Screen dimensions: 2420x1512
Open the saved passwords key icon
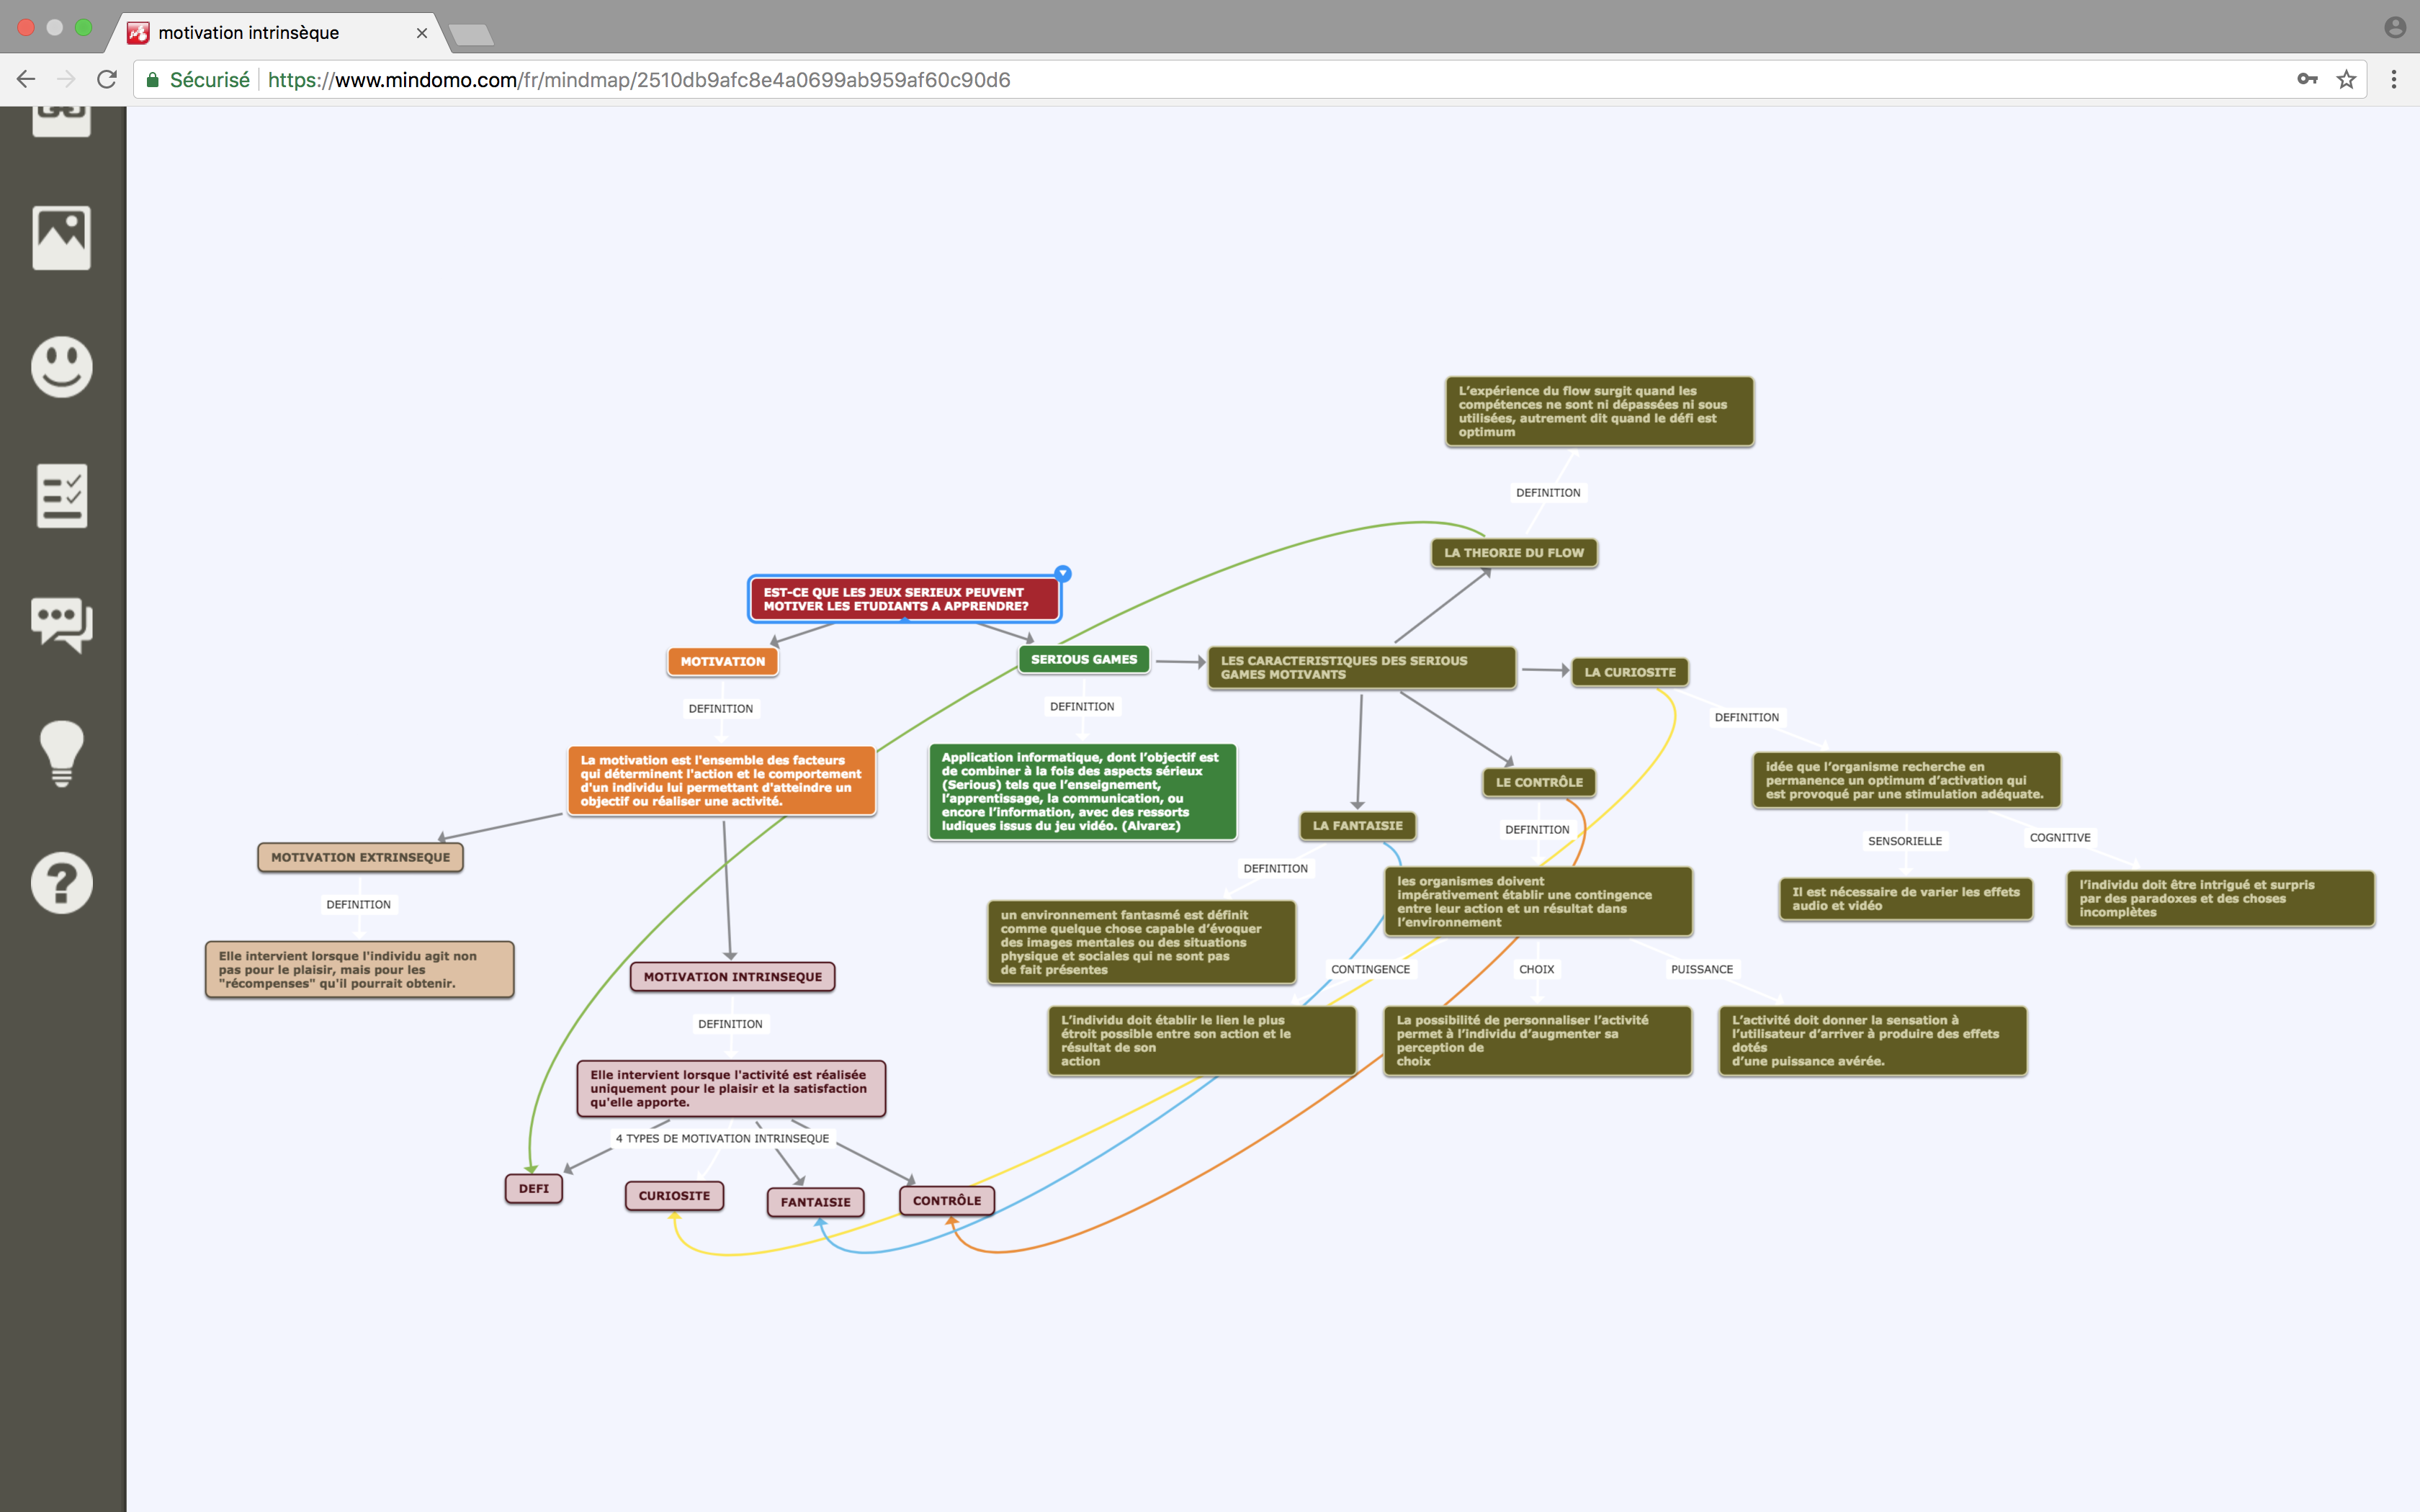[x=2307, y=80]
